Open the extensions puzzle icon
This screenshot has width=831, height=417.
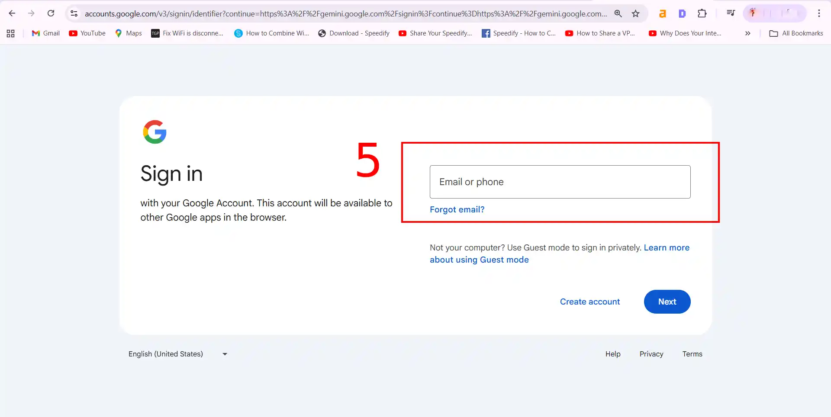702,13
